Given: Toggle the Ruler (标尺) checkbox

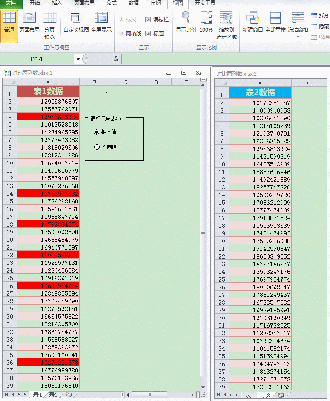Looking at the screenshot, I should click(127, 20).
